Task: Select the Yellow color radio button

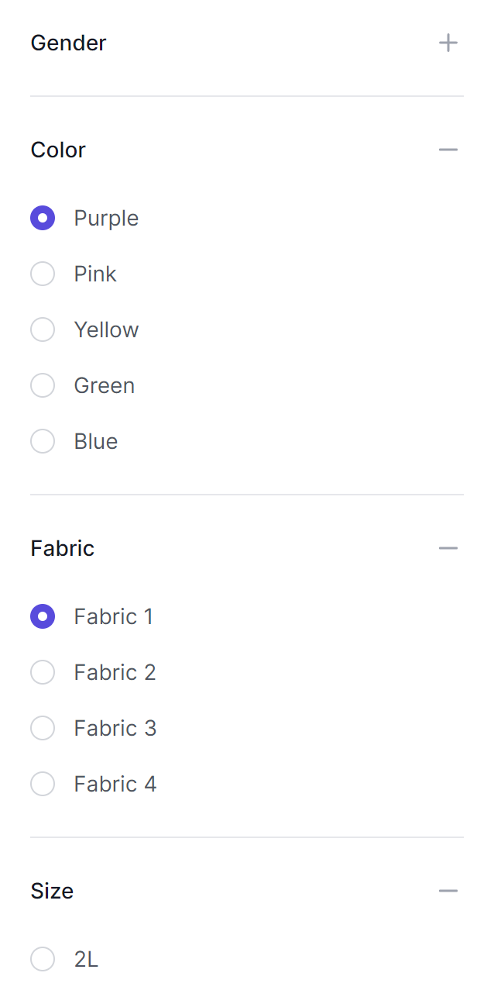Action: (x=43, y=330)
